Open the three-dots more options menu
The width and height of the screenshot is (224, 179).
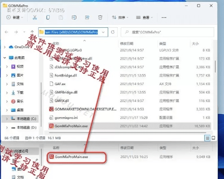coord(164,17)
